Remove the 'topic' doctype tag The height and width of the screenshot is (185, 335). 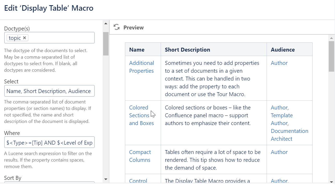(x=24, y=38)
